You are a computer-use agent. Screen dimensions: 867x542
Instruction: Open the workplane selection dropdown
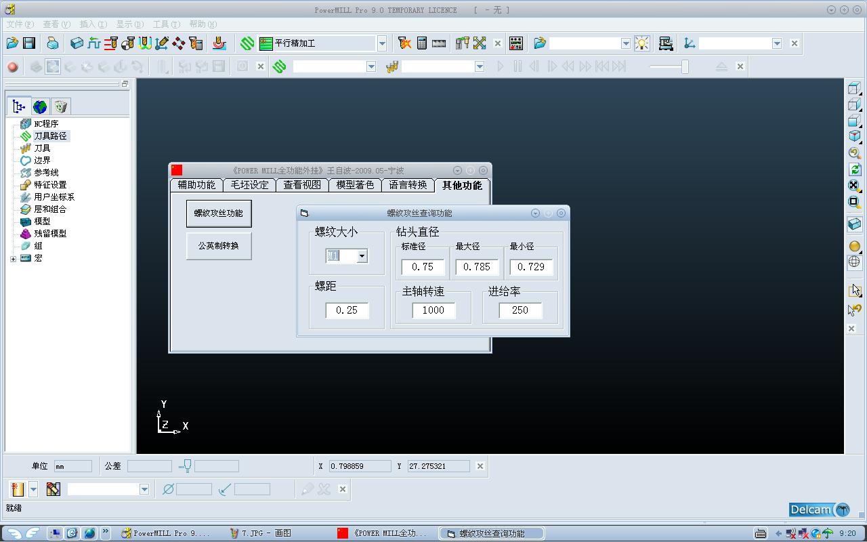point(777,43)
